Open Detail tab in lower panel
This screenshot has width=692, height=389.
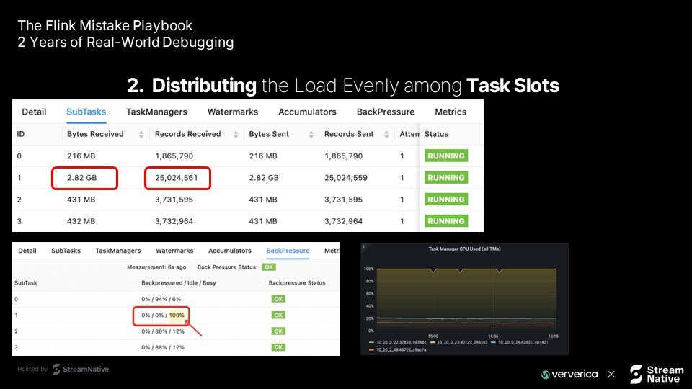[x=27, y=251]
